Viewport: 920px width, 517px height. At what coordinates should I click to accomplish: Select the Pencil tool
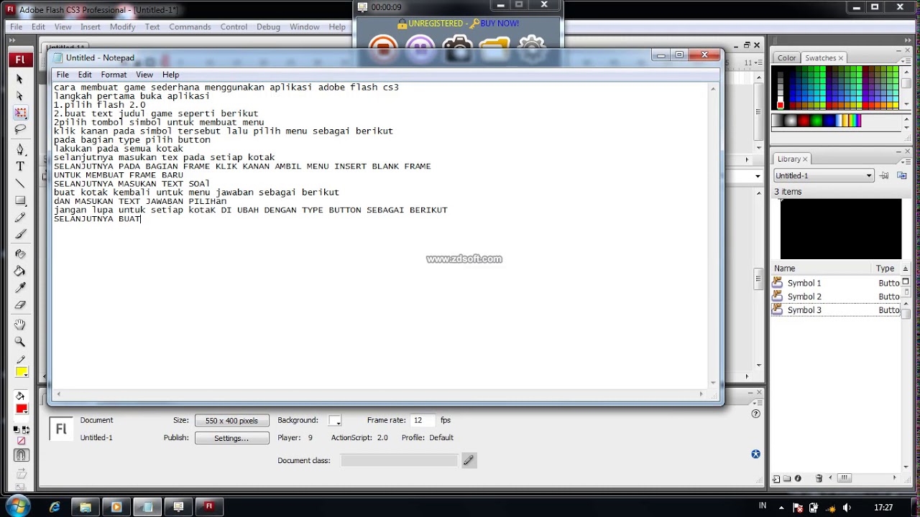point(20,218)
